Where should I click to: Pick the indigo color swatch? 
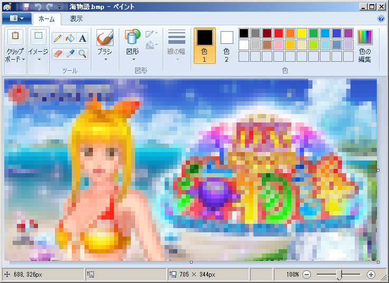point(337,33)
